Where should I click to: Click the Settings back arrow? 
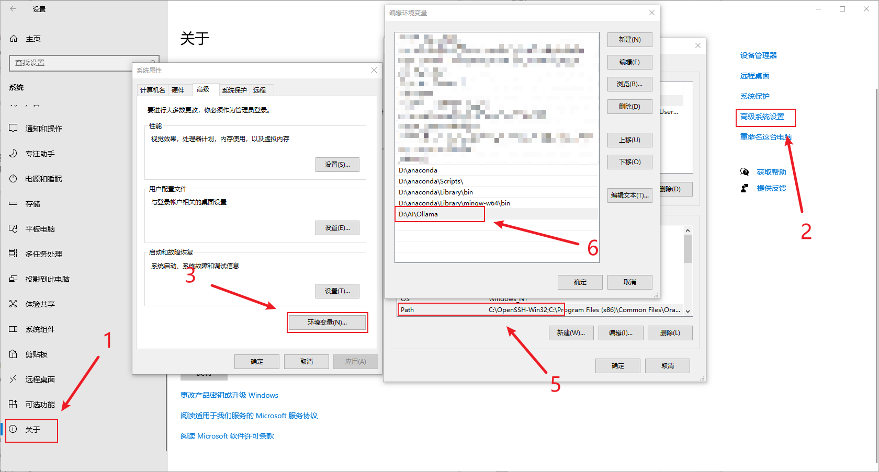tap(13, 9)
